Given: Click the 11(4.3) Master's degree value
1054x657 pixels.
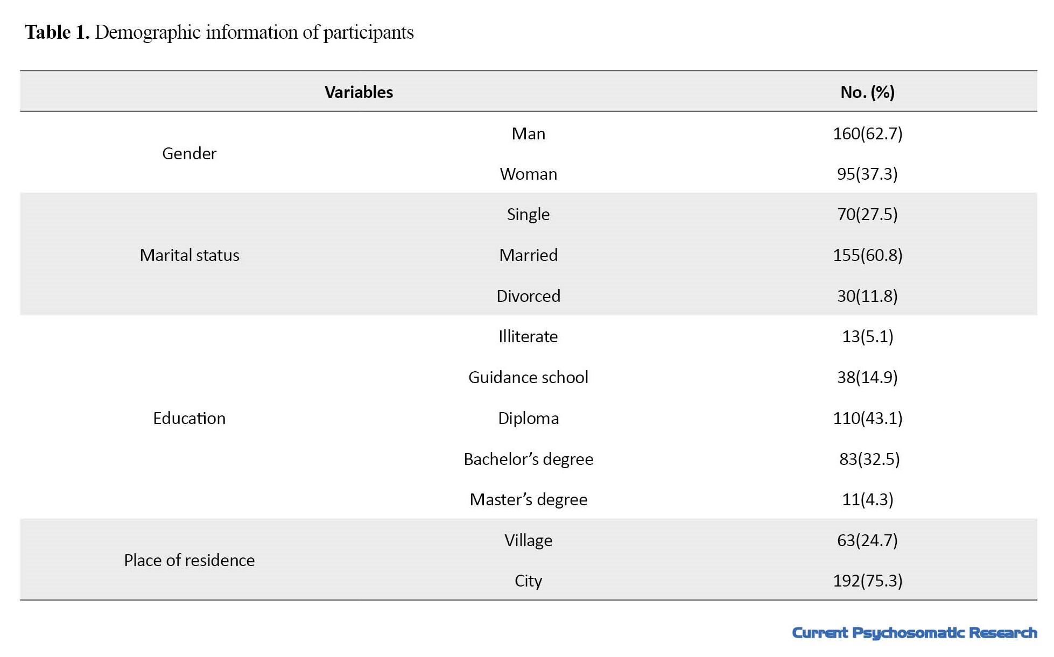Looking at the screenshot, I should pos(867,499).
